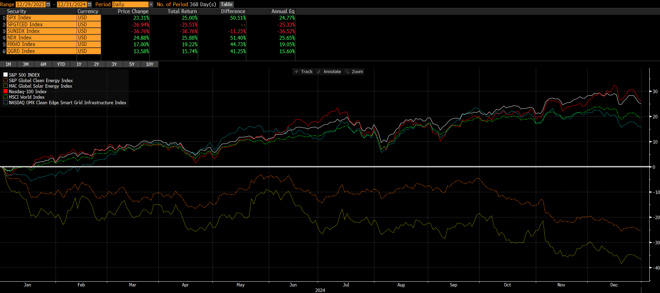This screenshot has height=293, width=660.
Task: Click the Price Change column header
Action: [x=133, y=11]
